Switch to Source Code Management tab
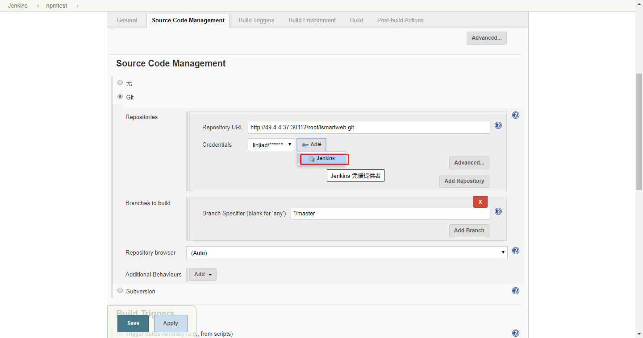The image size is (643, 338). tap(188, 20)
